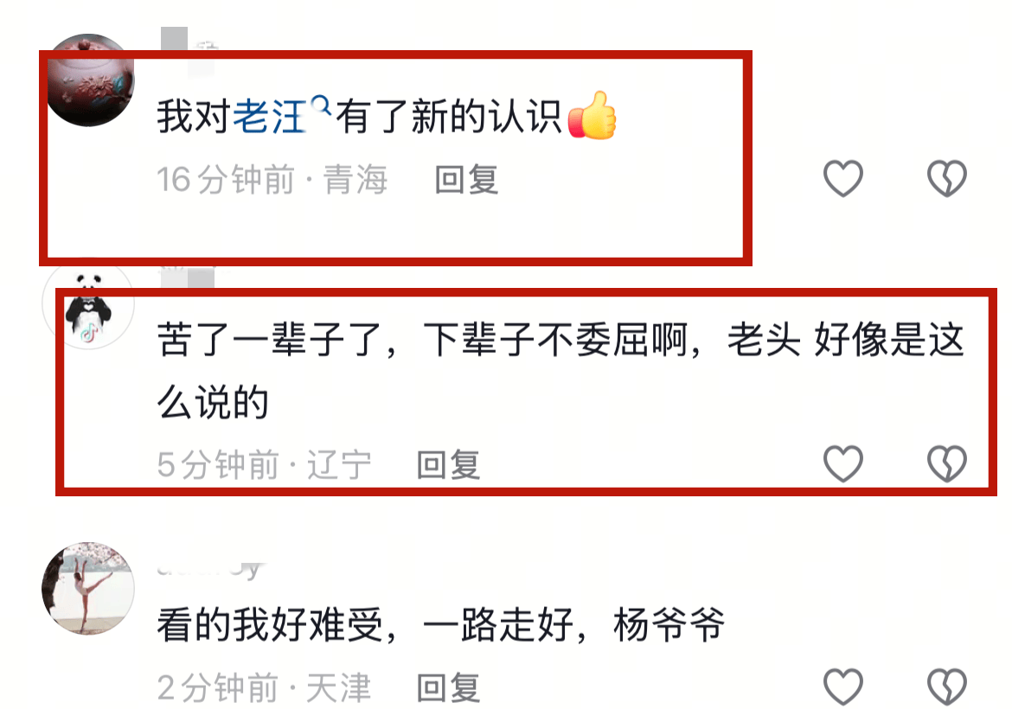
Task: Open the teapot avatar profile
Action: [x=89, y=80]
